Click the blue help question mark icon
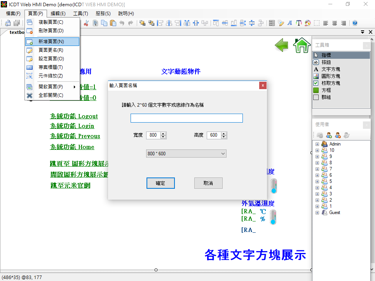375x281 pixels. [354, 23]
